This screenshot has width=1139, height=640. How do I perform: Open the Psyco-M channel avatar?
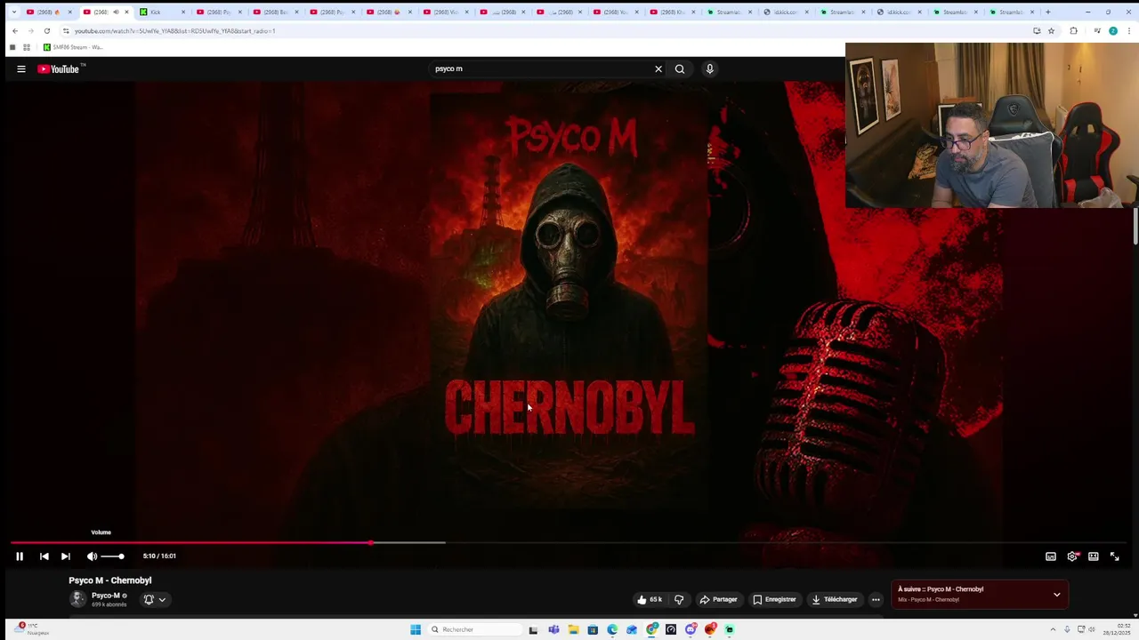pos(78,599)
